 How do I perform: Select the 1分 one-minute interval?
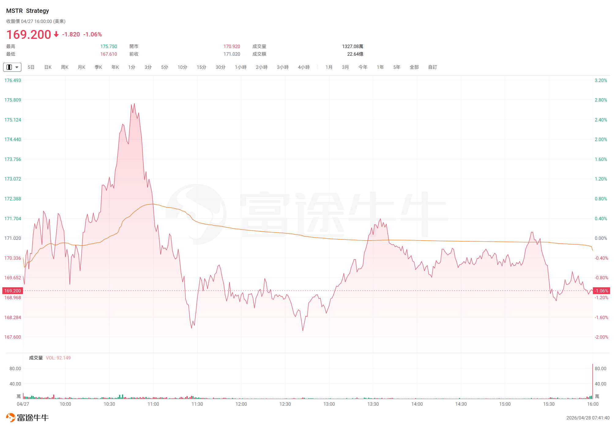coord(132,67)
